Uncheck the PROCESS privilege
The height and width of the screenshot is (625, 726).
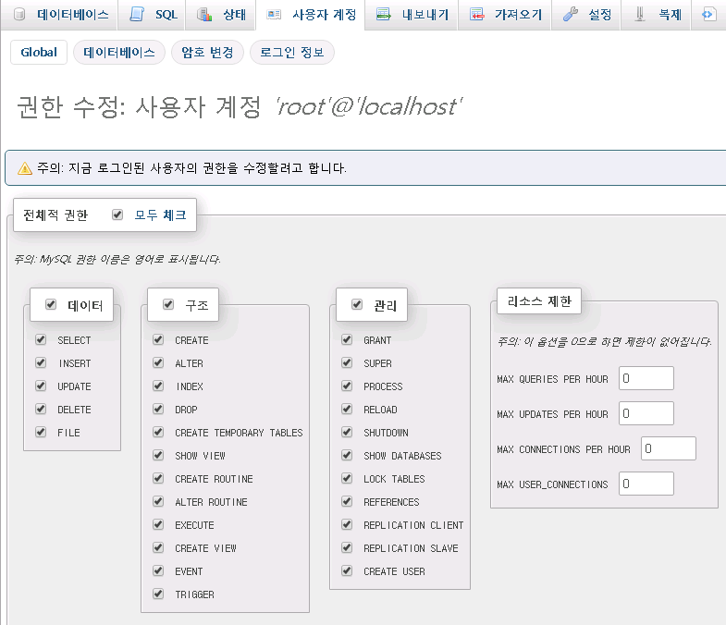(347, 386)
